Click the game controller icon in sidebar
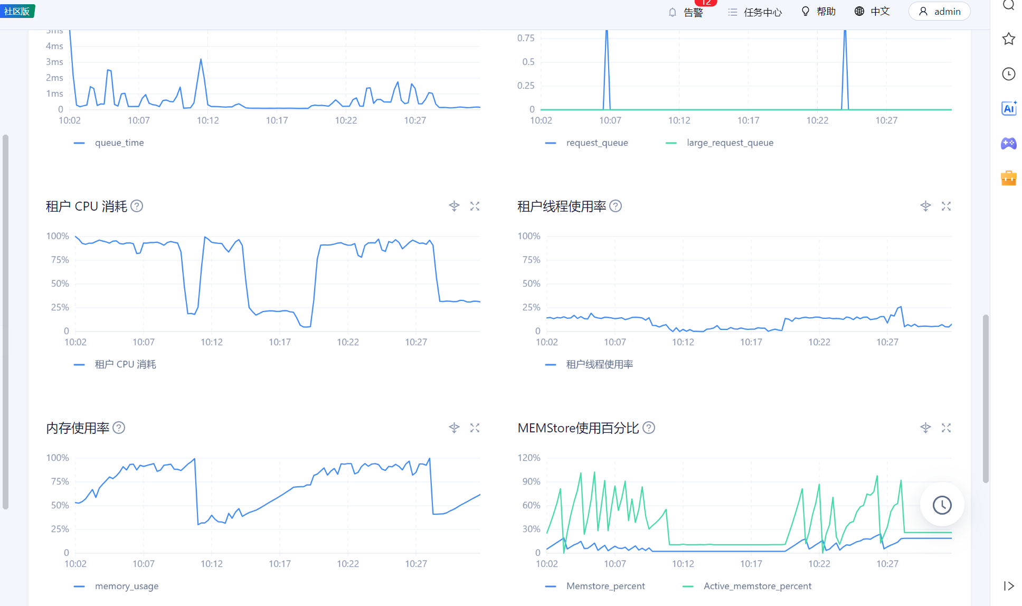The height and width of the screenshot is (606, 1022). 1009,143
